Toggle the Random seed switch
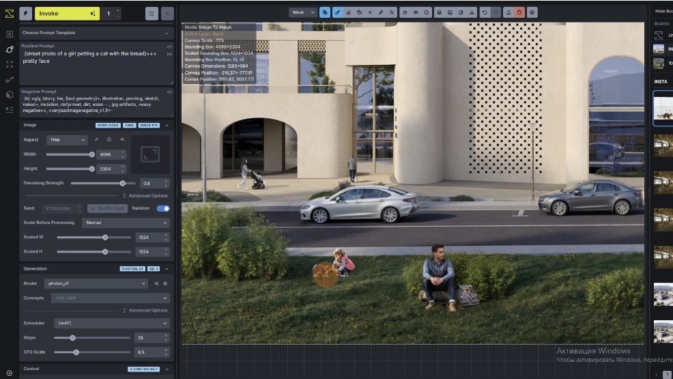673x379 pixels. click(163, 208)
